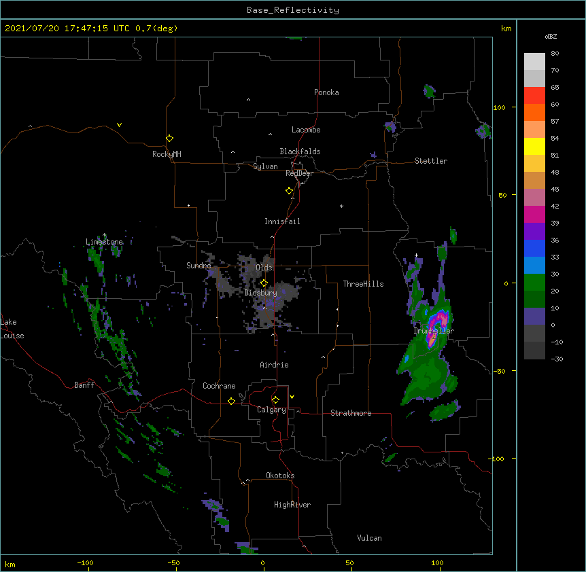Screen dimensions: 586x572
Task: Select the Limestone label
Action: (x=104, y=242)
